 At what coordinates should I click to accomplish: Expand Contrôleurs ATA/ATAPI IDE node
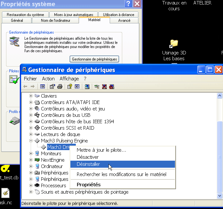coord(31,102)
